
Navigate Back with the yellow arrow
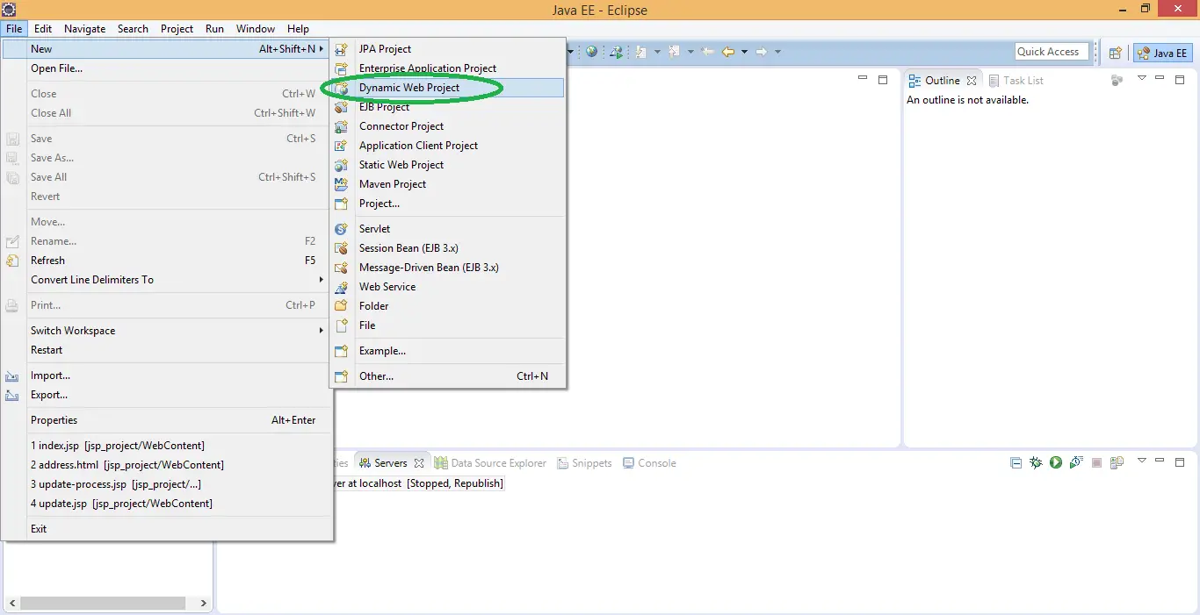(x=728, y=52)
